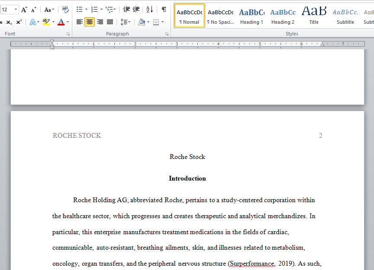Increase the paragraph indent

(x=136, y=10)
